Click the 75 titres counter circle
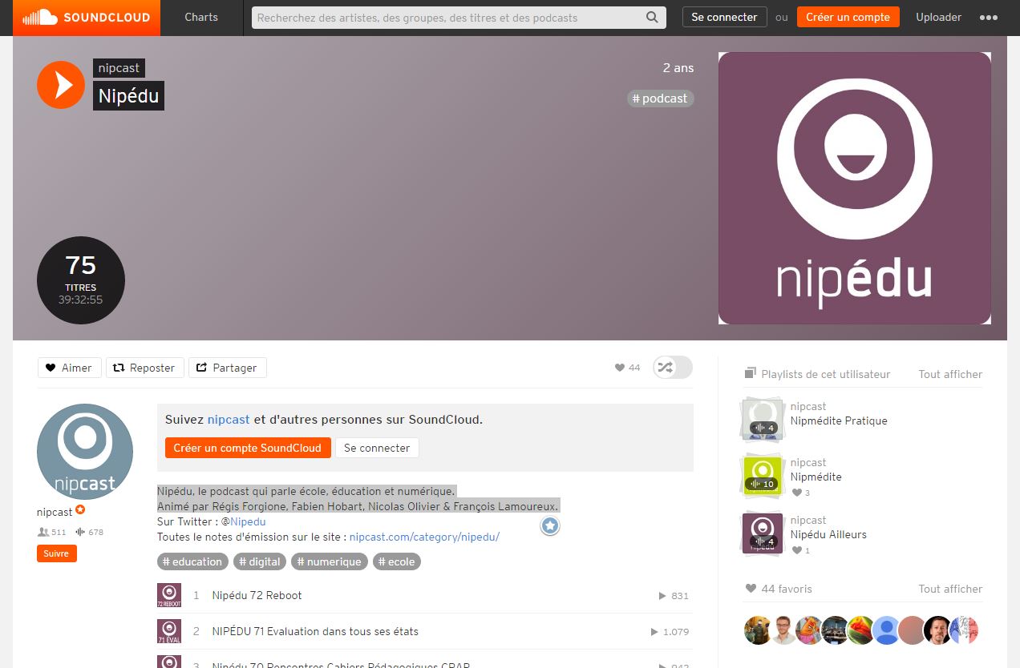 (x=81, y=280)
